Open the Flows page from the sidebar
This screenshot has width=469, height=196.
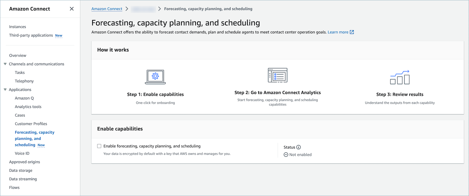(14, 187)
